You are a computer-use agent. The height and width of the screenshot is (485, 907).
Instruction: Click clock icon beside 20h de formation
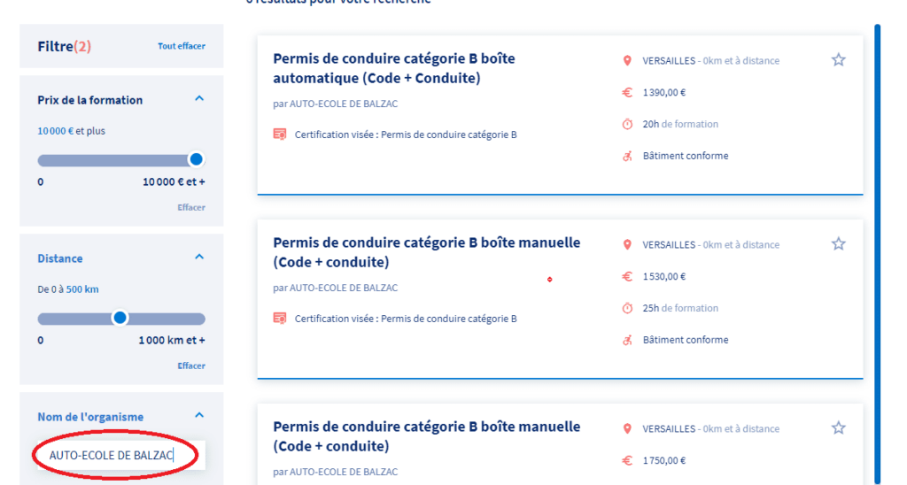tap(627, 124)
